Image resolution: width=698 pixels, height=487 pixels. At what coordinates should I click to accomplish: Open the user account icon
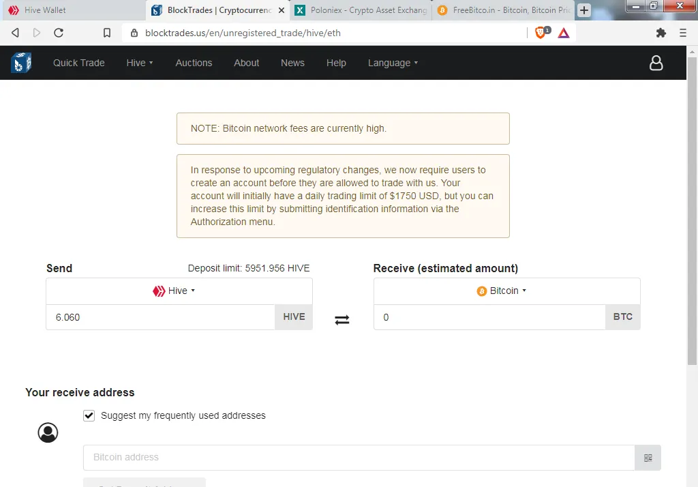(x=656, y=63)
